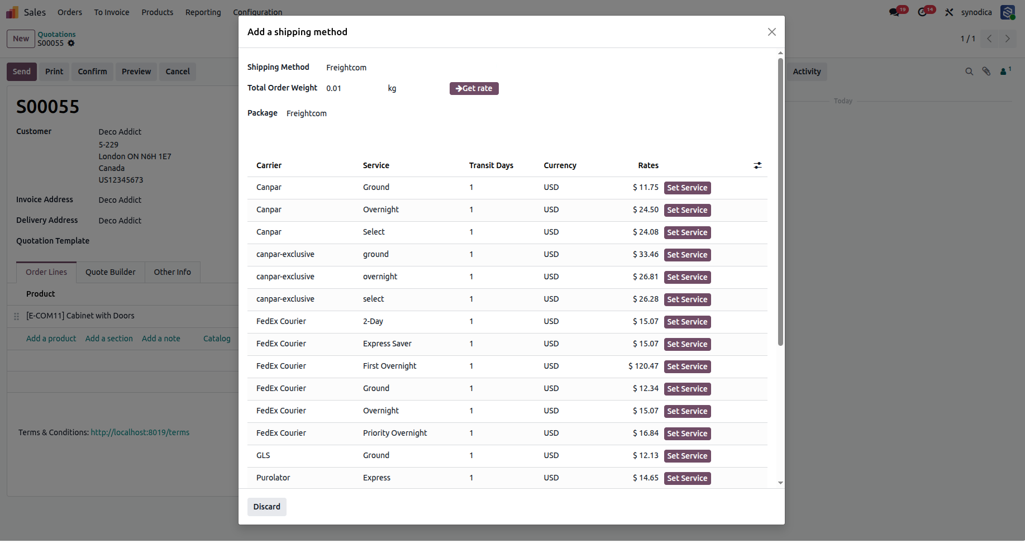1025x543 pixels.
Task: Open the Products menu
Action: [157, 12]
